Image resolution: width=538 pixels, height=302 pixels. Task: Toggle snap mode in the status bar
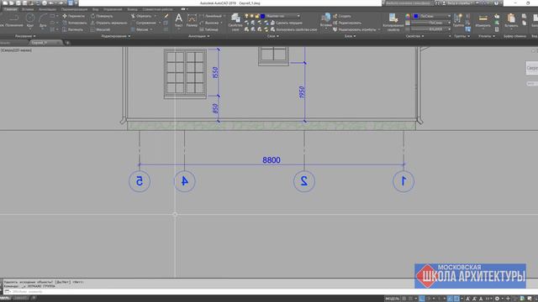[410, 299]
